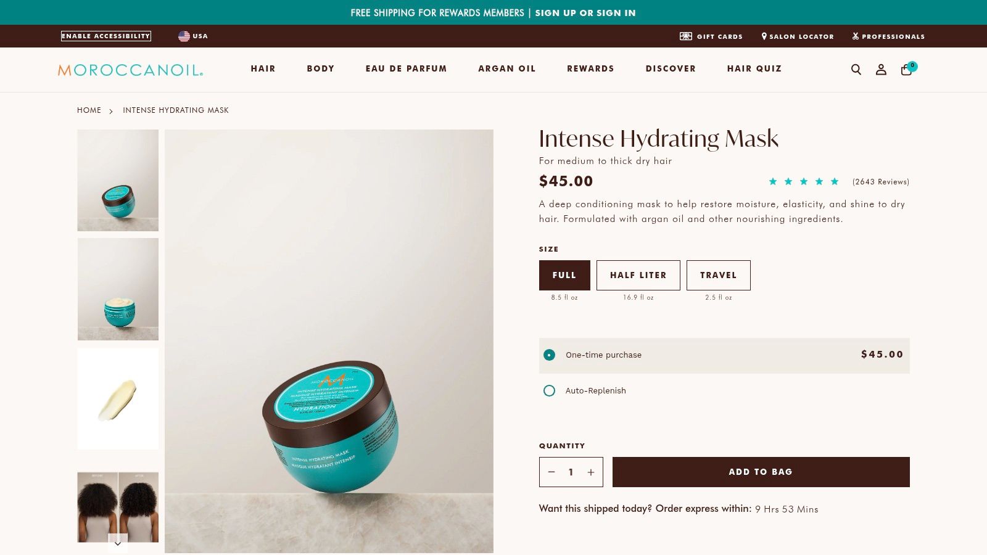
Task: Decrease quantity with minus button
Action: (x=551, y=472)
